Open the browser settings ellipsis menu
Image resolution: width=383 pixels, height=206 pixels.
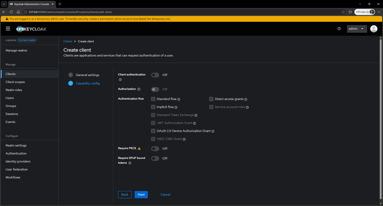(x=379, y=12)
